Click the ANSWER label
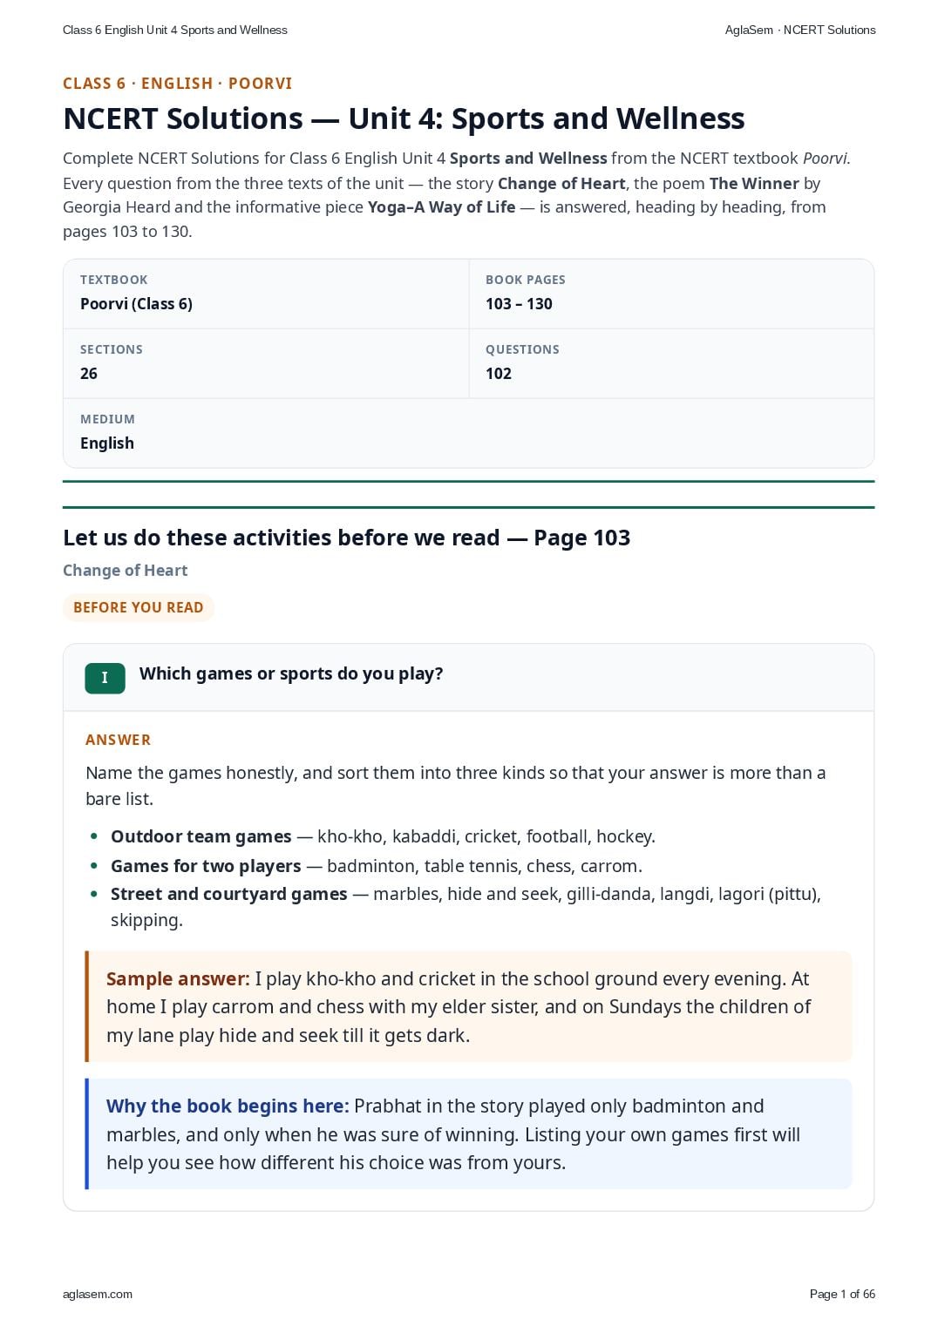 pyautogui.click(x=119, y=740)
